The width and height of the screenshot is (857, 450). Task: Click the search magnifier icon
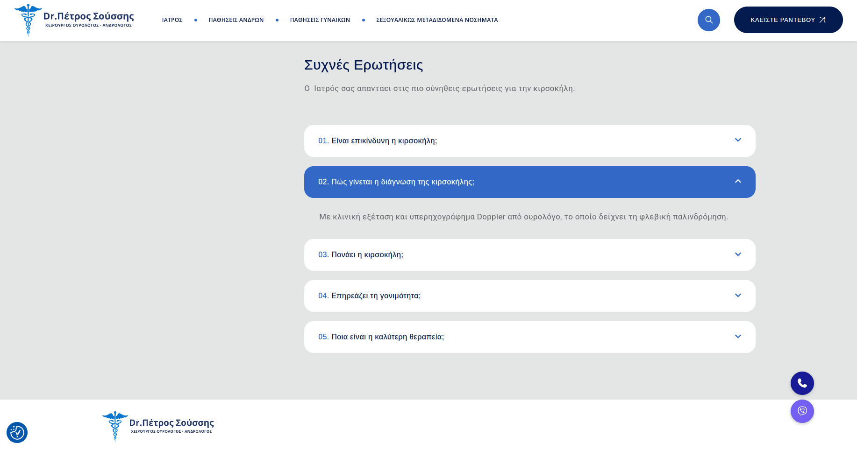click(708, 20)
